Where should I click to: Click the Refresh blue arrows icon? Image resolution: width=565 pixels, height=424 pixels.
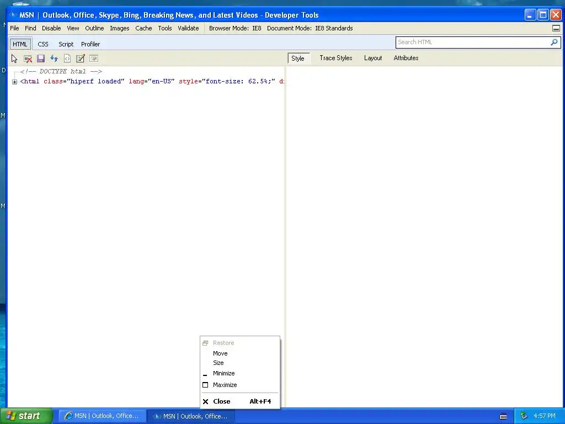coord(54,59)
